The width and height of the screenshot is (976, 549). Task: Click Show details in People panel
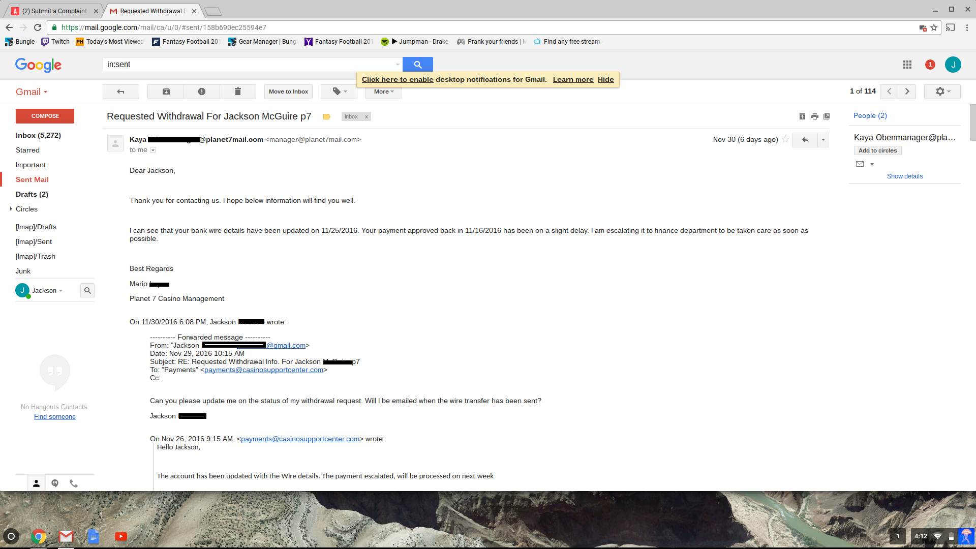905,176
